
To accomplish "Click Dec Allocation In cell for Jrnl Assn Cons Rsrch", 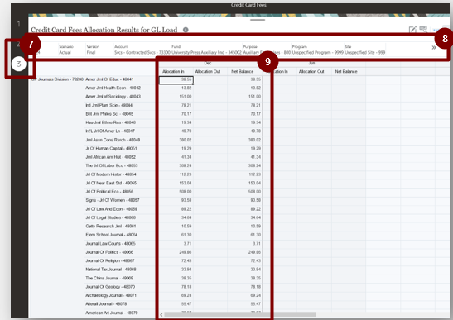I will click(x=176, y=140).
